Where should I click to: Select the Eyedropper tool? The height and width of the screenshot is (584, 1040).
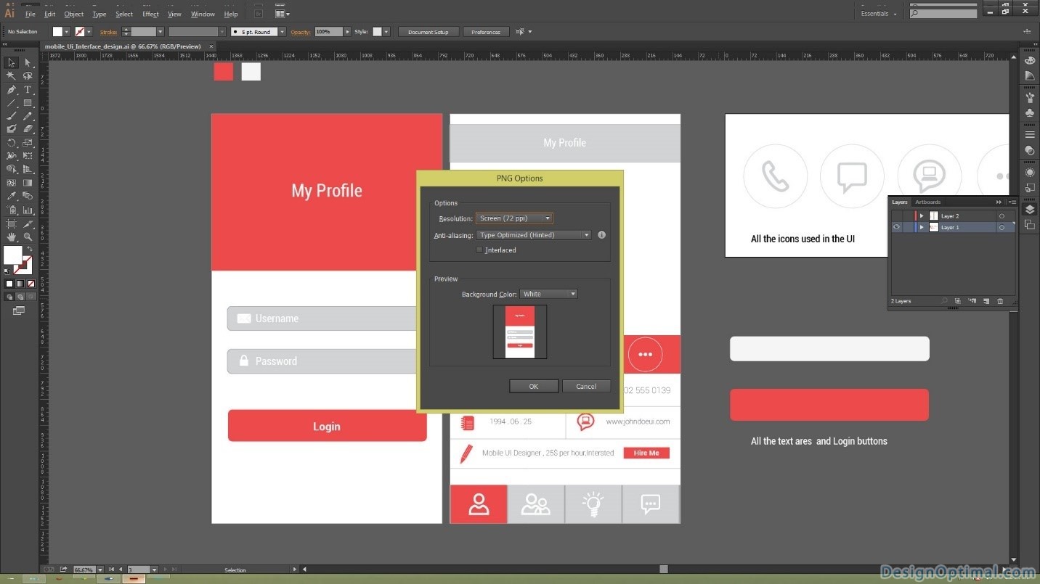point(11,196)
